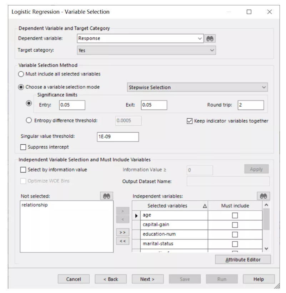286x293 pixels.
Task: Open the Attribute Editor
Action: coord(243,259)
